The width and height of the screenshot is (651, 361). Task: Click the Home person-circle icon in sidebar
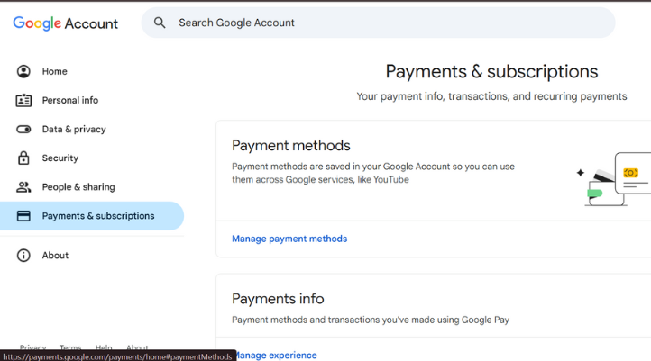[23, 71]
